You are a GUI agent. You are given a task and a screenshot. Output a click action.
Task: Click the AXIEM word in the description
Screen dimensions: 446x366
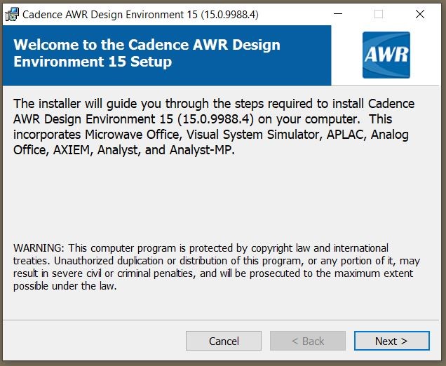(73, 150)
